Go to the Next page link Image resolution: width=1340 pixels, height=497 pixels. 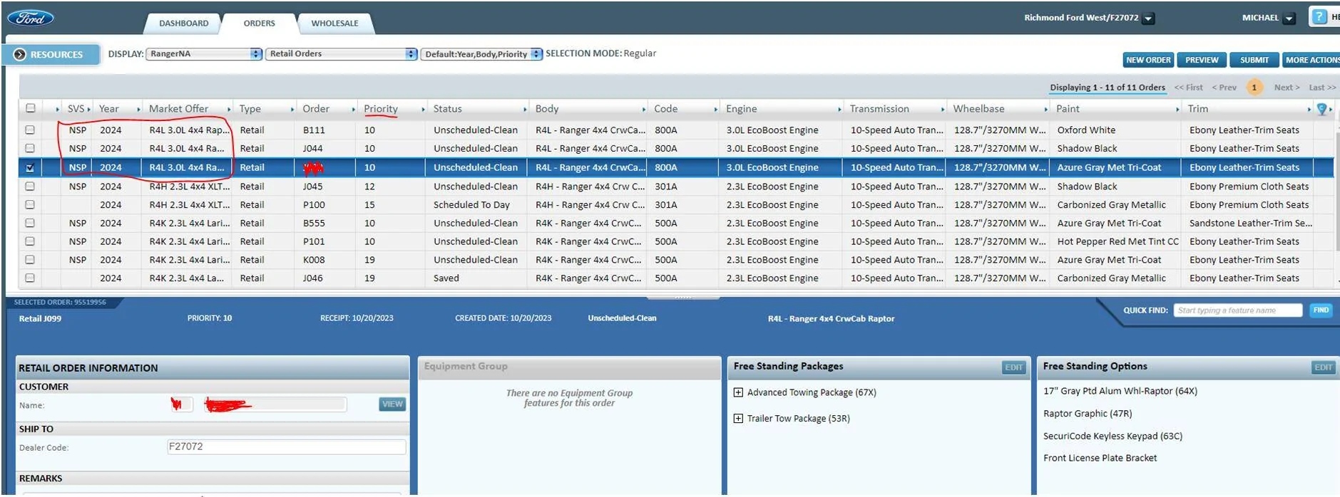coord(1287,88)
